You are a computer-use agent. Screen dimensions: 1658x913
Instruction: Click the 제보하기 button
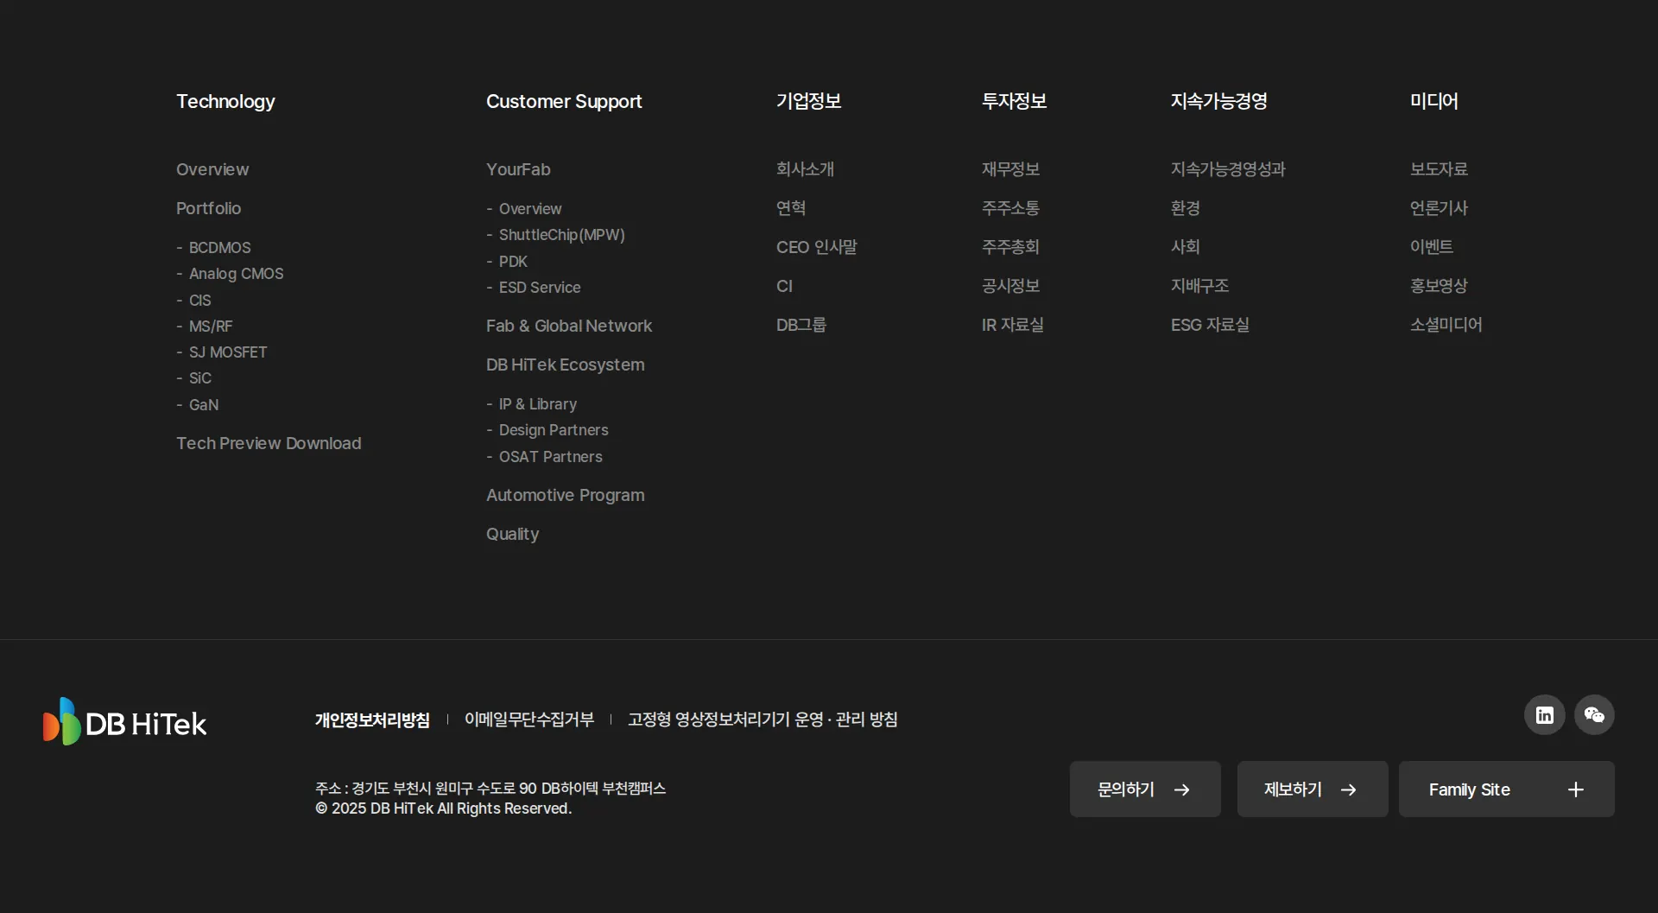[1313, 789]
